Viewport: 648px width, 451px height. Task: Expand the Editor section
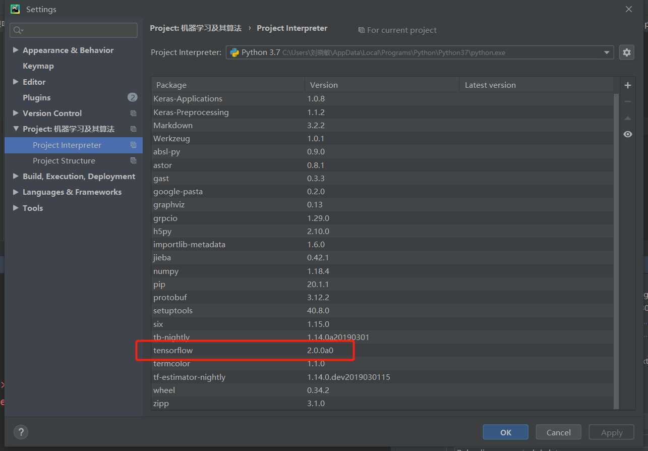(16, 82)
